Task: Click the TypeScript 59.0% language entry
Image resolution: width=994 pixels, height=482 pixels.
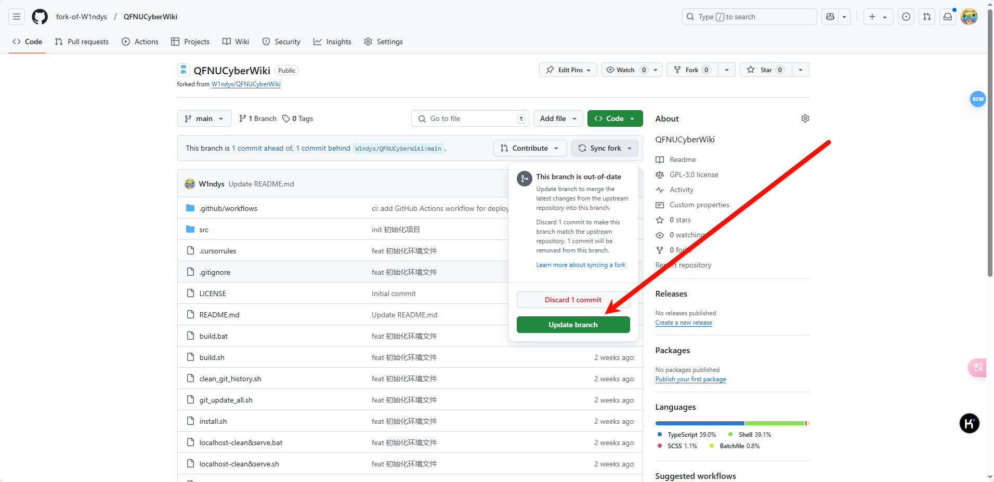Action: pos(687,435)
